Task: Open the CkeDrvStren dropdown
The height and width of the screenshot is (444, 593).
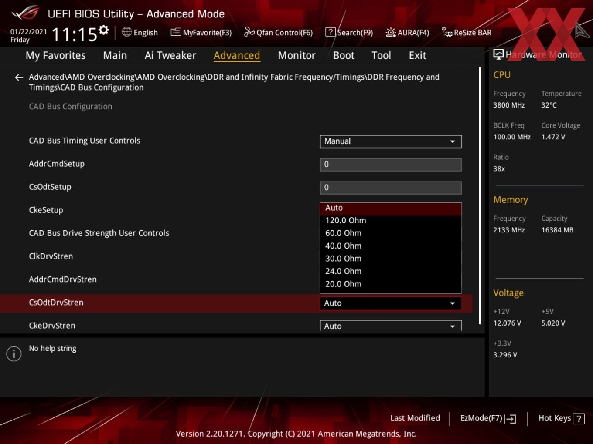Action: coord(391,326)
